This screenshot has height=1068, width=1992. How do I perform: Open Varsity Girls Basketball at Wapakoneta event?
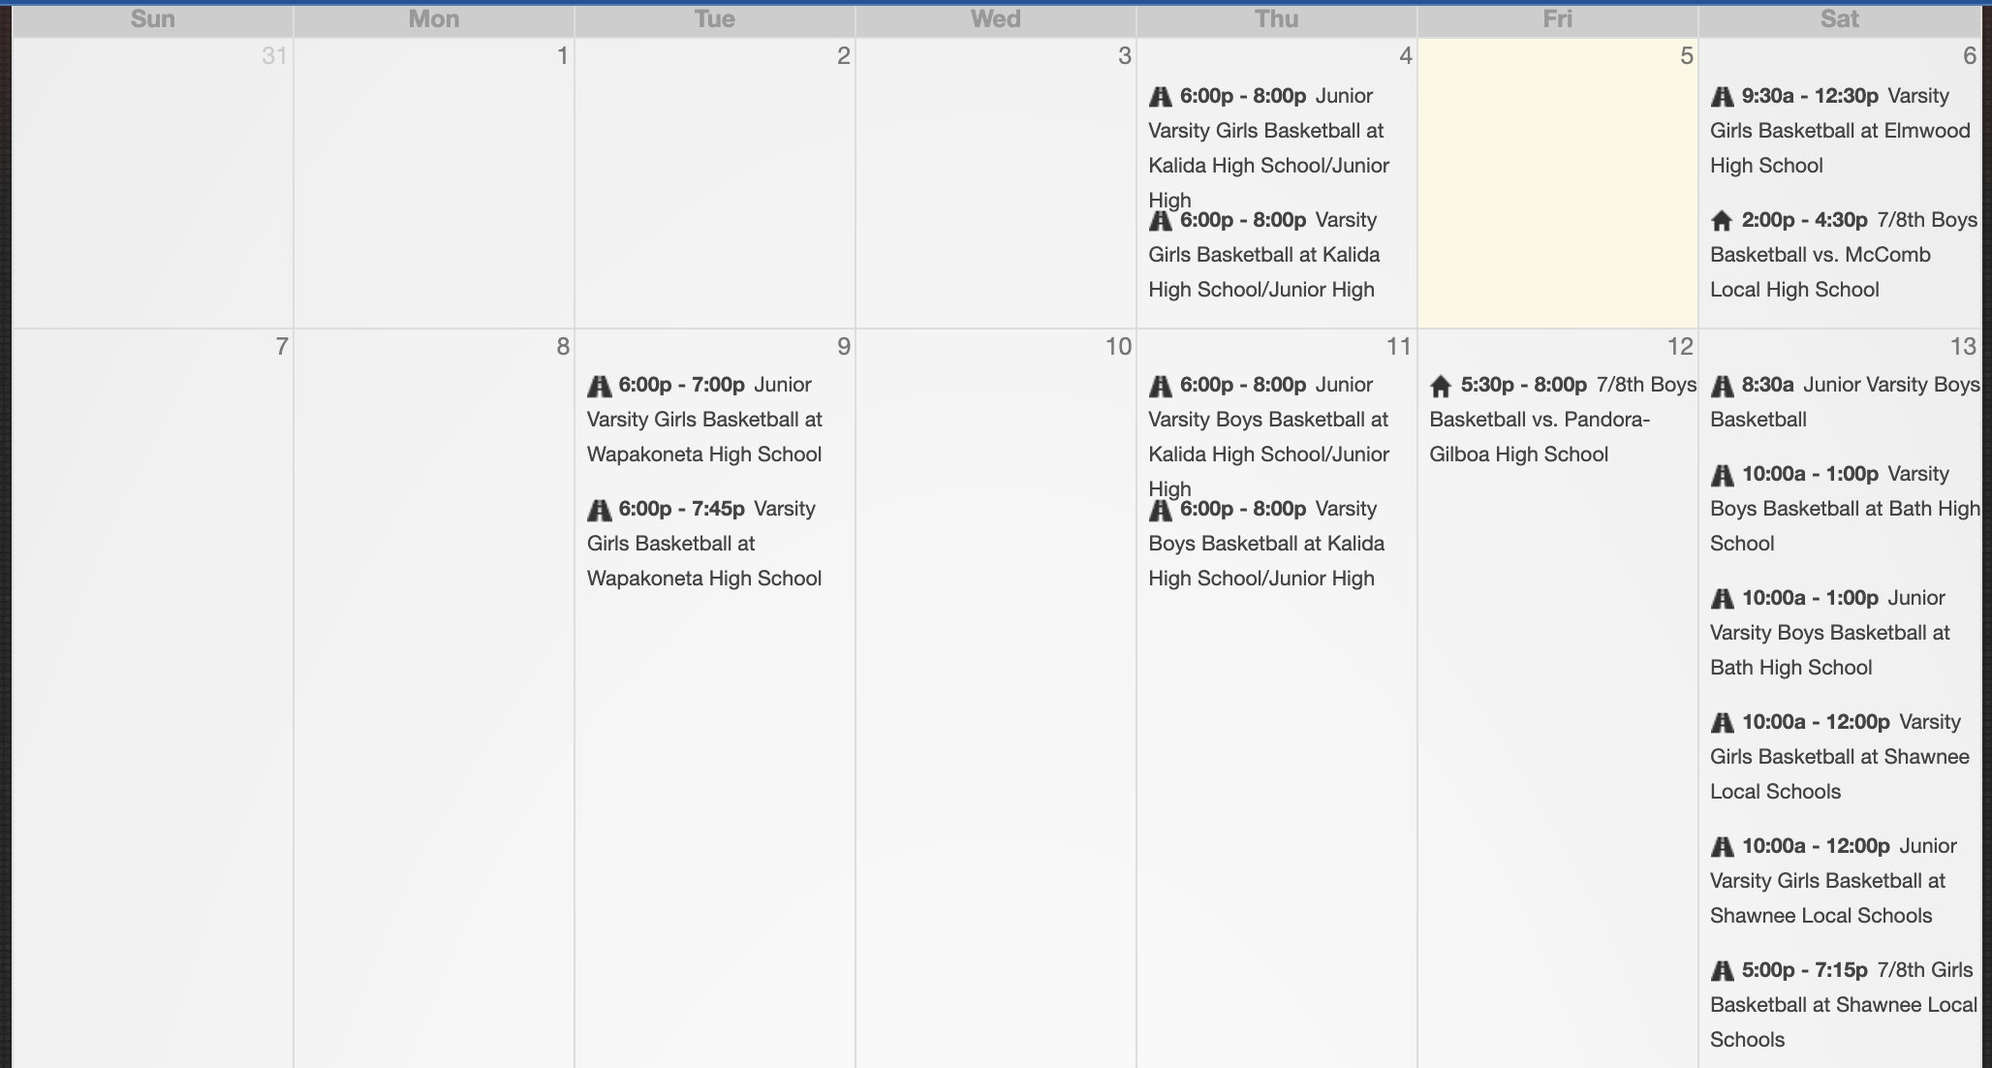pos(705,544)
